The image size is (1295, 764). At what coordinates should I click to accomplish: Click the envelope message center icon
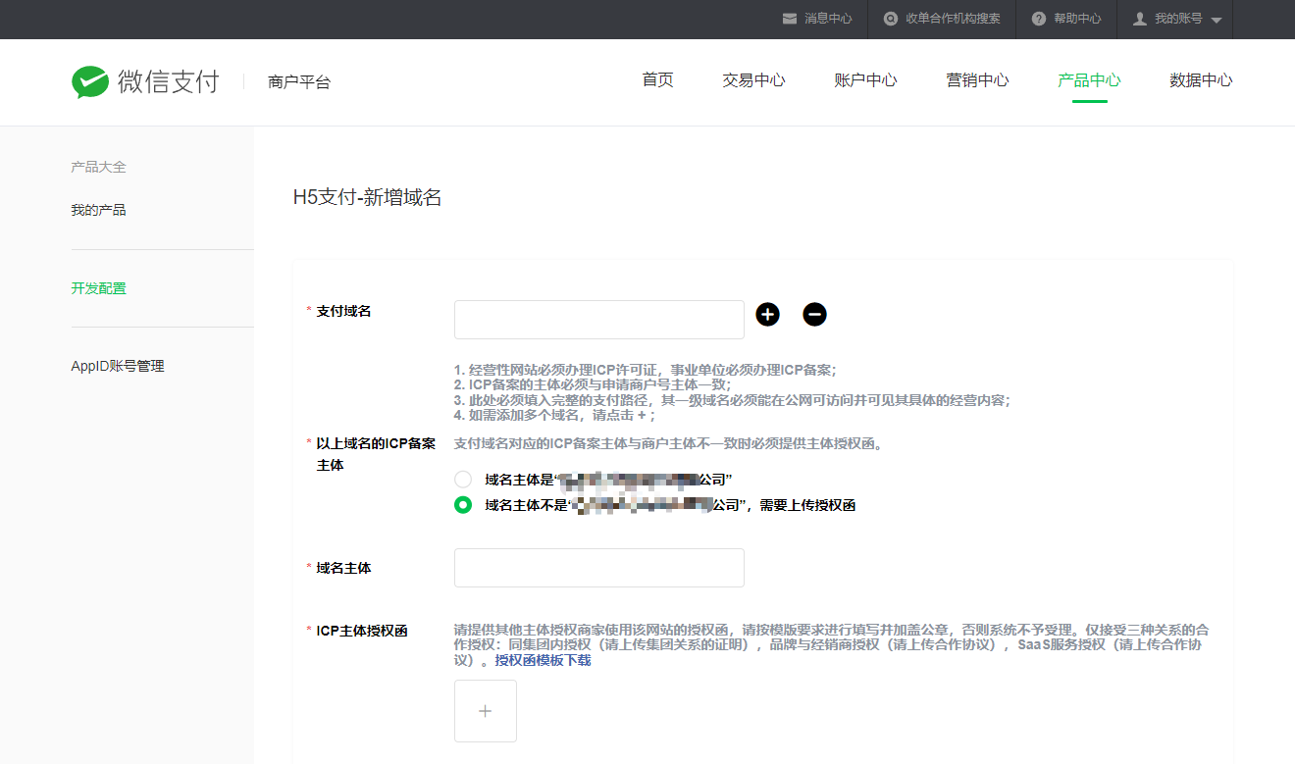click(790, 19)
